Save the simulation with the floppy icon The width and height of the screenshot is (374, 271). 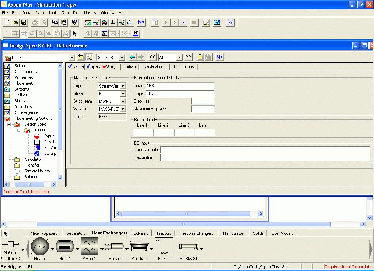(24, 22)
